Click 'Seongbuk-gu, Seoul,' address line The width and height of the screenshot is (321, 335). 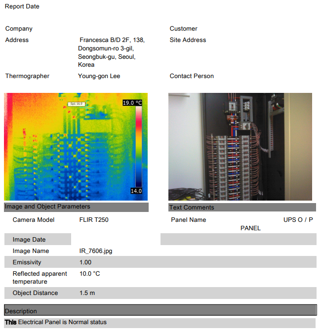[107, 57]
